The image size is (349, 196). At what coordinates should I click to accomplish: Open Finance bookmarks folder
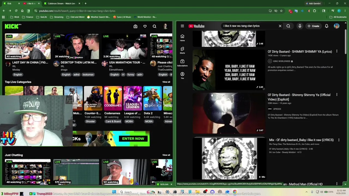[28, 17]
